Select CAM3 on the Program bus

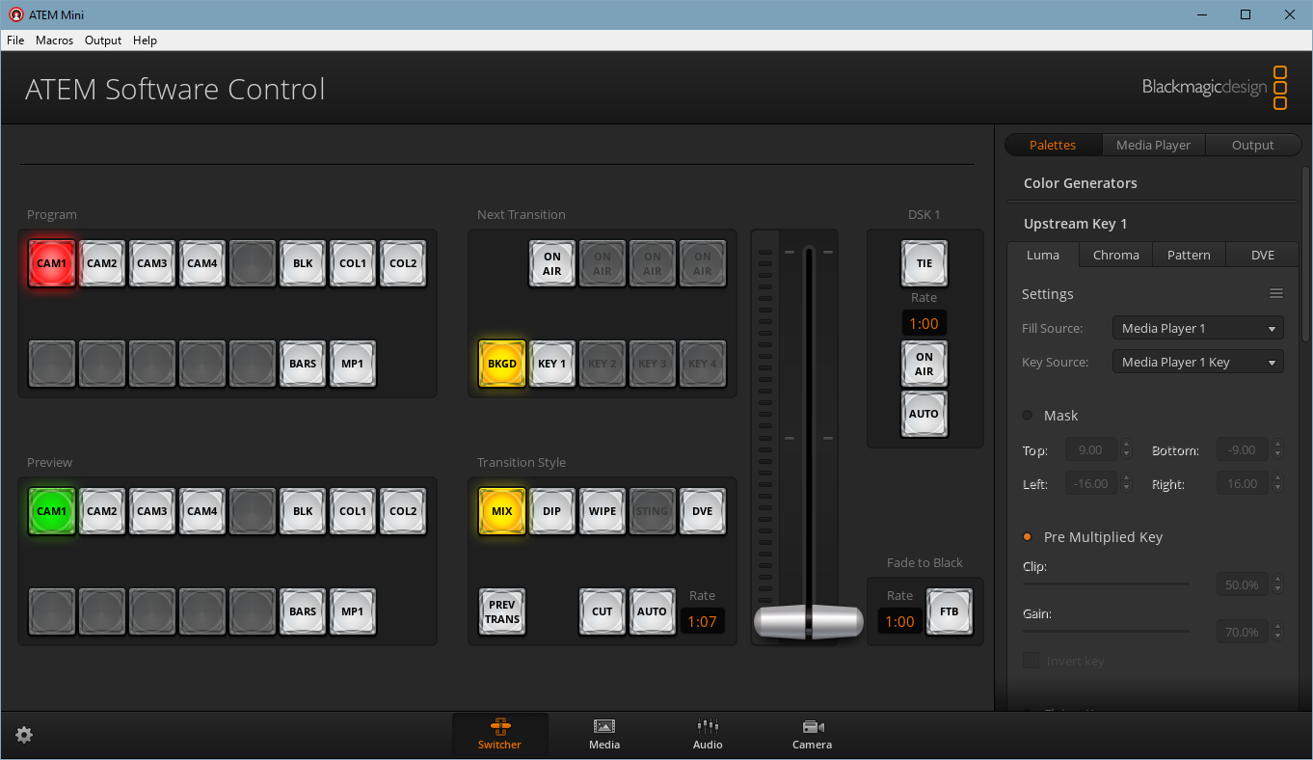(152, 263)
